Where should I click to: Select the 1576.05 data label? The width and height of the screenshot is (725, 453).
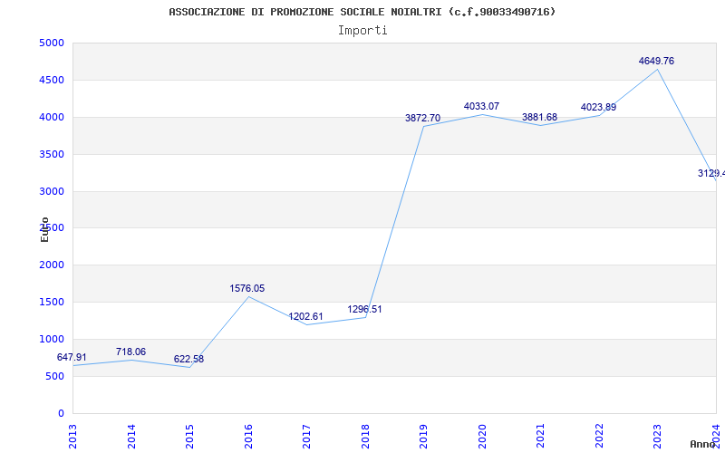247,288
